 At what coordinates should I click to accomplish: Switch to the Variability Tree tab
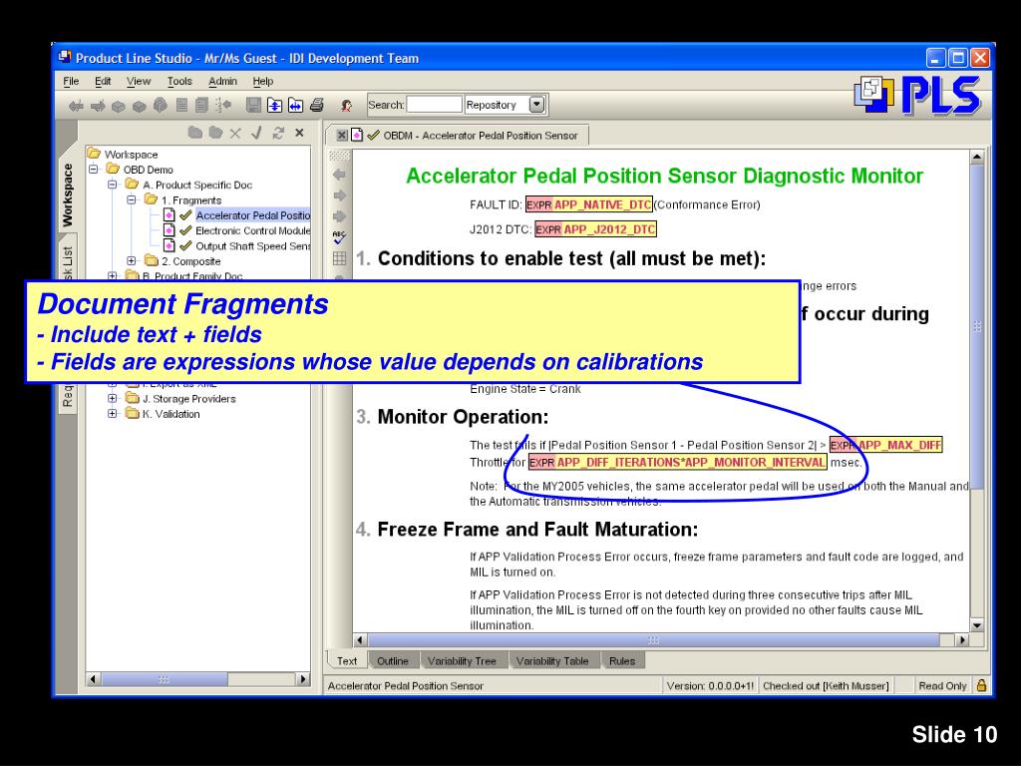[462, 661]
